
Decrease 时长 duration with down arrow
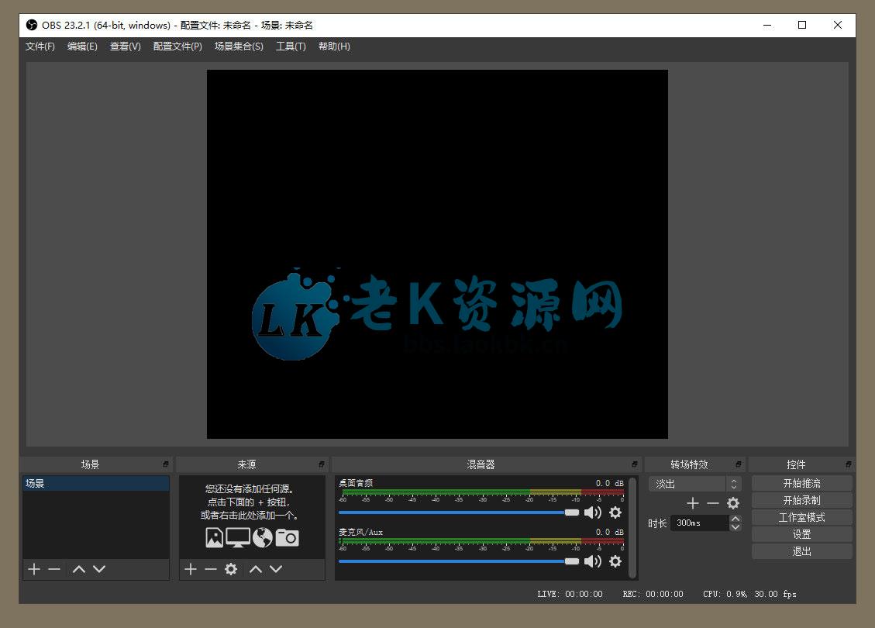[x=735, y=527]
